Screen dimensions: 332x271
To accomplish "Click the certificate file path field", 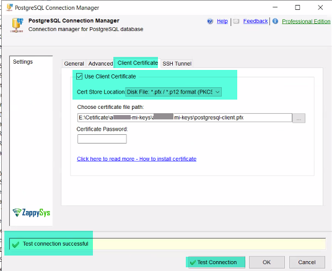I will pos(185,118).
